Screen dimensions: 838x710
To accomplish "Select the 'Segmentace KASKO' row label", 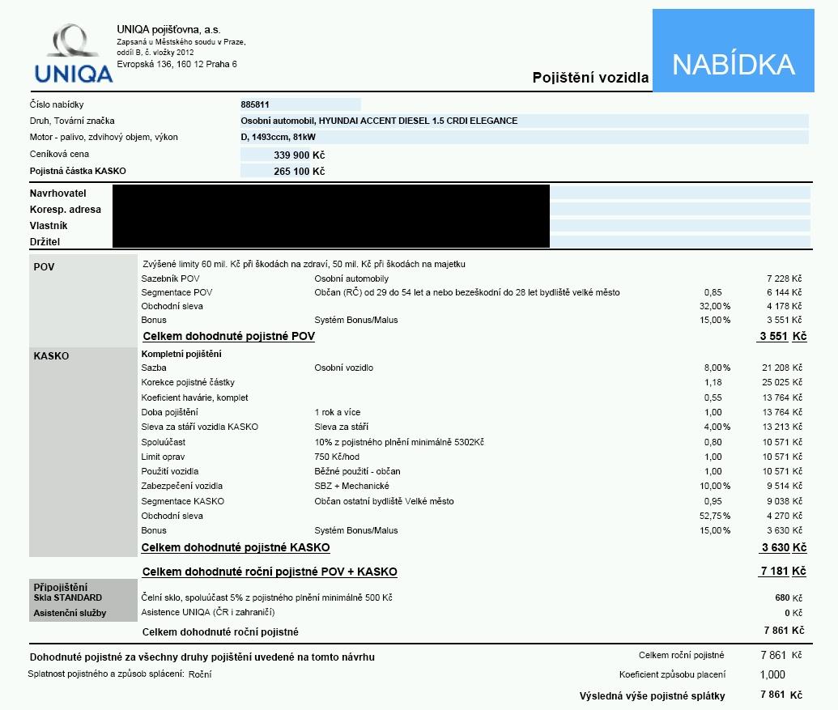I will (183, 502).
